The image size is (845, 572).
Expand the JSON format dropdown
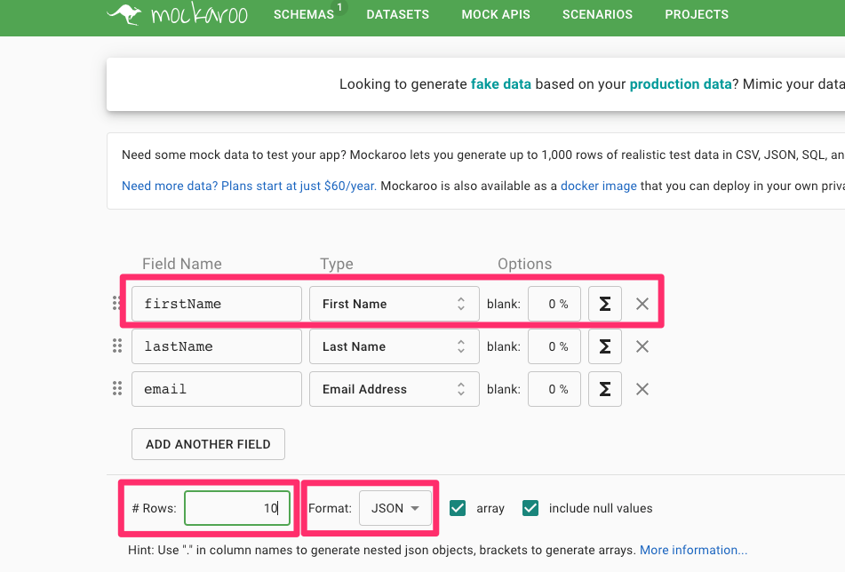395,508
